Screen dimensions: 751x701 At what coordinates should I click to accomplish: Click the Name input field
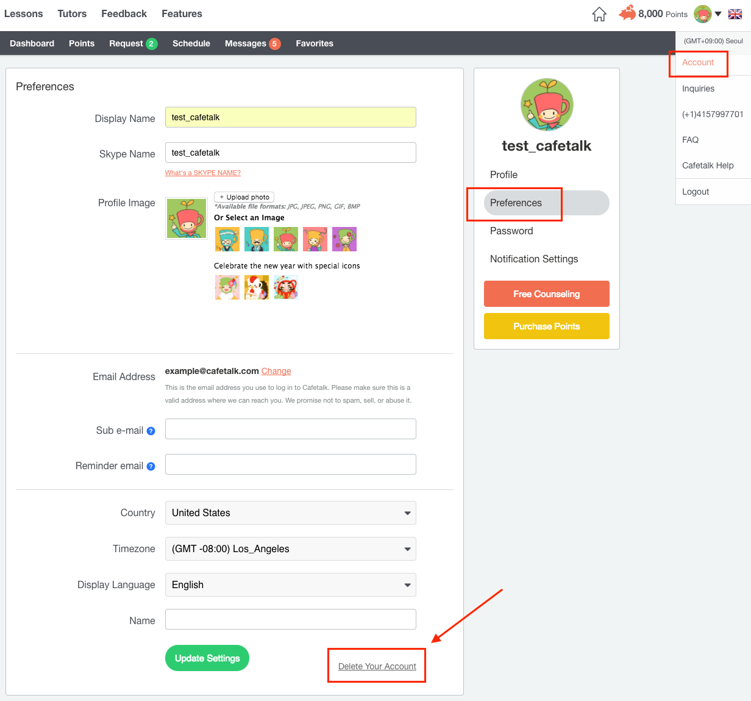pyautogui.click(x=291, y=619)
